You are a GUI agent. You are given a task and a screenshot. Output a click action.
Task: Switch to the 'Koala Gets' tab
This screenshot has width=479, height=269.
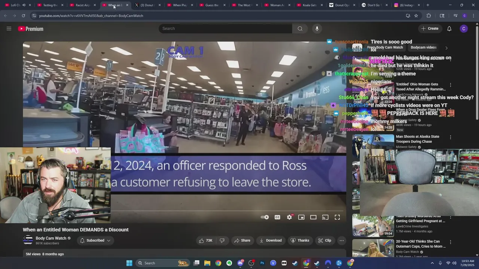[309, 5]
